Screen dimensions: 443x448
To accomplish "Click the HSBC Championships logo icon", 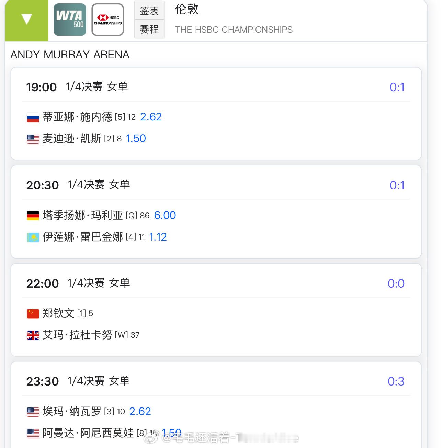I will pos(108,20).
